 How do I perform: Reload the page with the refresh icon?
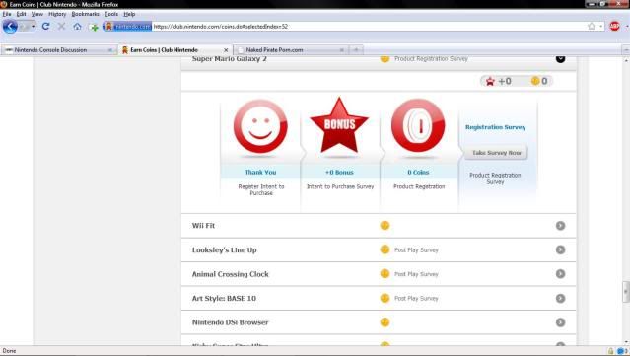tap(45, 26)
